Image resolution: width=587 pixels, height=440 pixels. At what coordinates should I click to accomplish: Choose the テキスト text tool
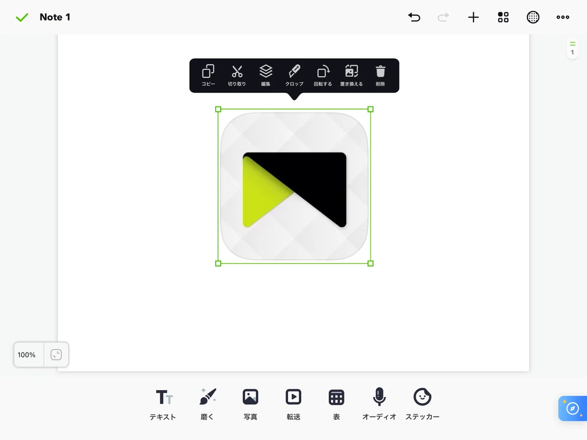(163, 404)
